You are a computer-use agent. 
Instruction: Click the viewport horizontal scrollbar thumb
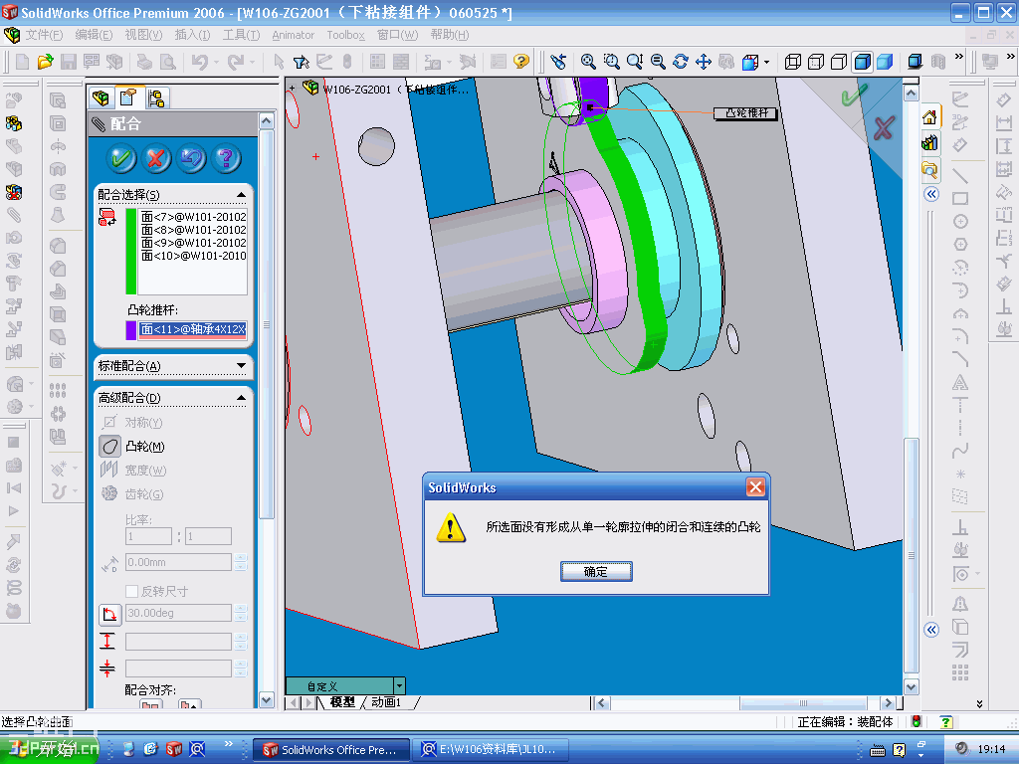click(803, 703)
